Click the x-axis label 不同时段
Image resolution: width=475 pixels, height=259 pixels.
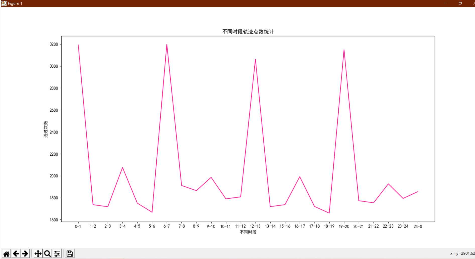point(248,232)
